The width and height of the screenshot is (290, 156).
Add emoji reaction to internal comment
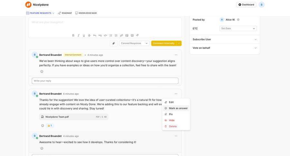42,72
